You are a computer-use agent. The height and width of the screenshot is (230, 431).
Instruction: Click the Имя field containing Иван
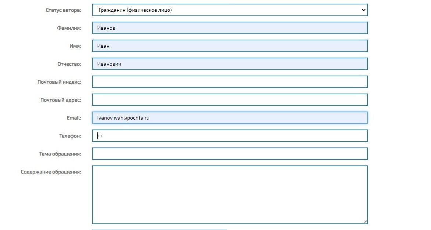point(230,46)
